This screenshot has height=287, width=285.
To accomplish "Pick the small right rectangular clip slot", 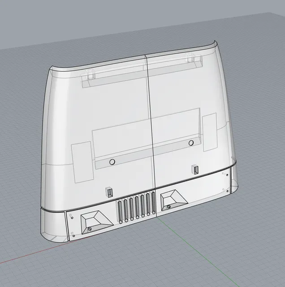I will (x=195, y=170).
